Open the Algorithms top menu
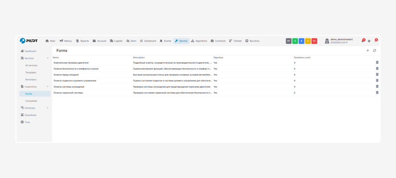The height and width of the screenshot is (178, 396). point(199,41)
